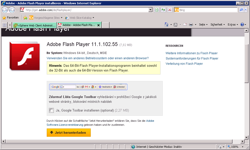This screenshot has width=250, height=150.
Task: Click the browser Back arrow button
Action: point(5,10)
